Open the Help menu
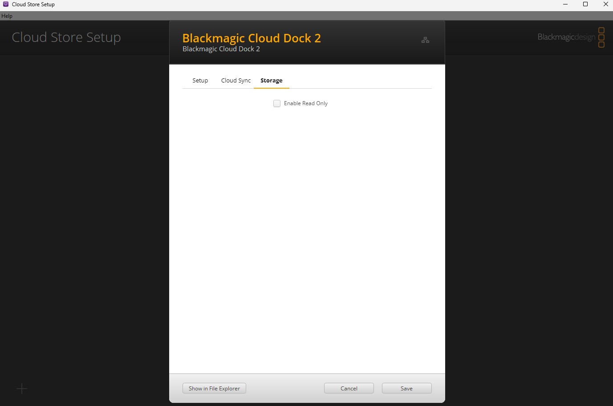The height and width of the screenshot is (406, 613). [7, 16]
